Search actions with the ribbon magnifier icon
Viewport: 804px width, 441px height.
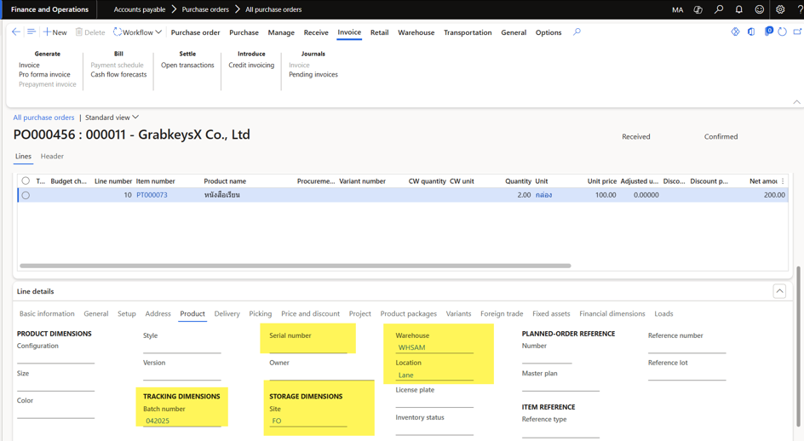577,31
